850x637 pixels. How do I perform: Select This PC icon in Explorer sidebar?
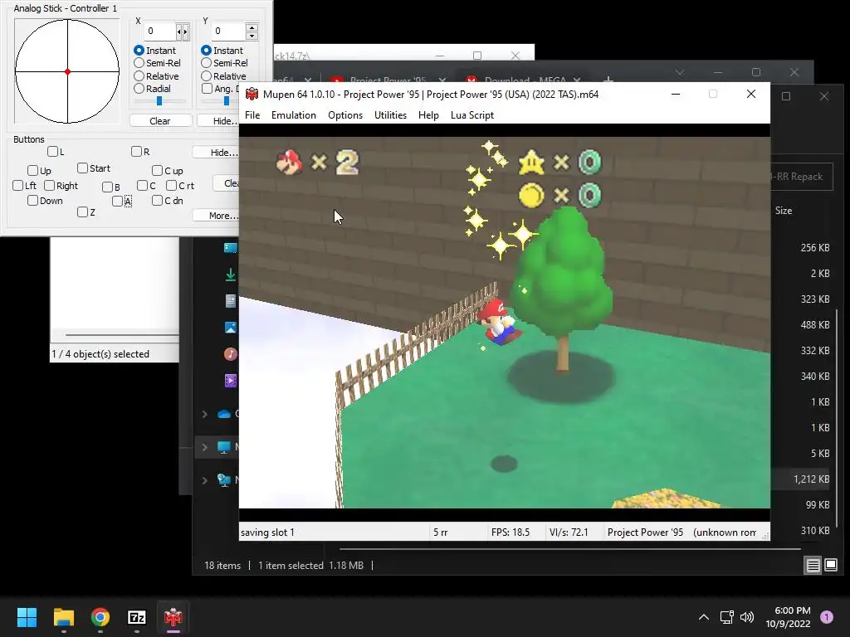coord(223,447)
